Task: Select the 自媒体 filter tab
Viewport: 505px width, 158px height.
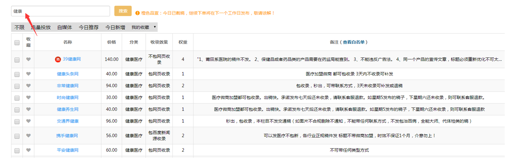Action: point(64,27)
